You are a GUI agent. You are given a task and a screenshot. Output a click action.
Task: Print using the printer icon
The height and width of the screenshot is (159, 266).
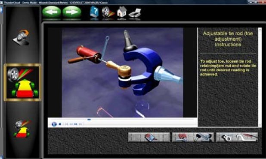[135, 13]
